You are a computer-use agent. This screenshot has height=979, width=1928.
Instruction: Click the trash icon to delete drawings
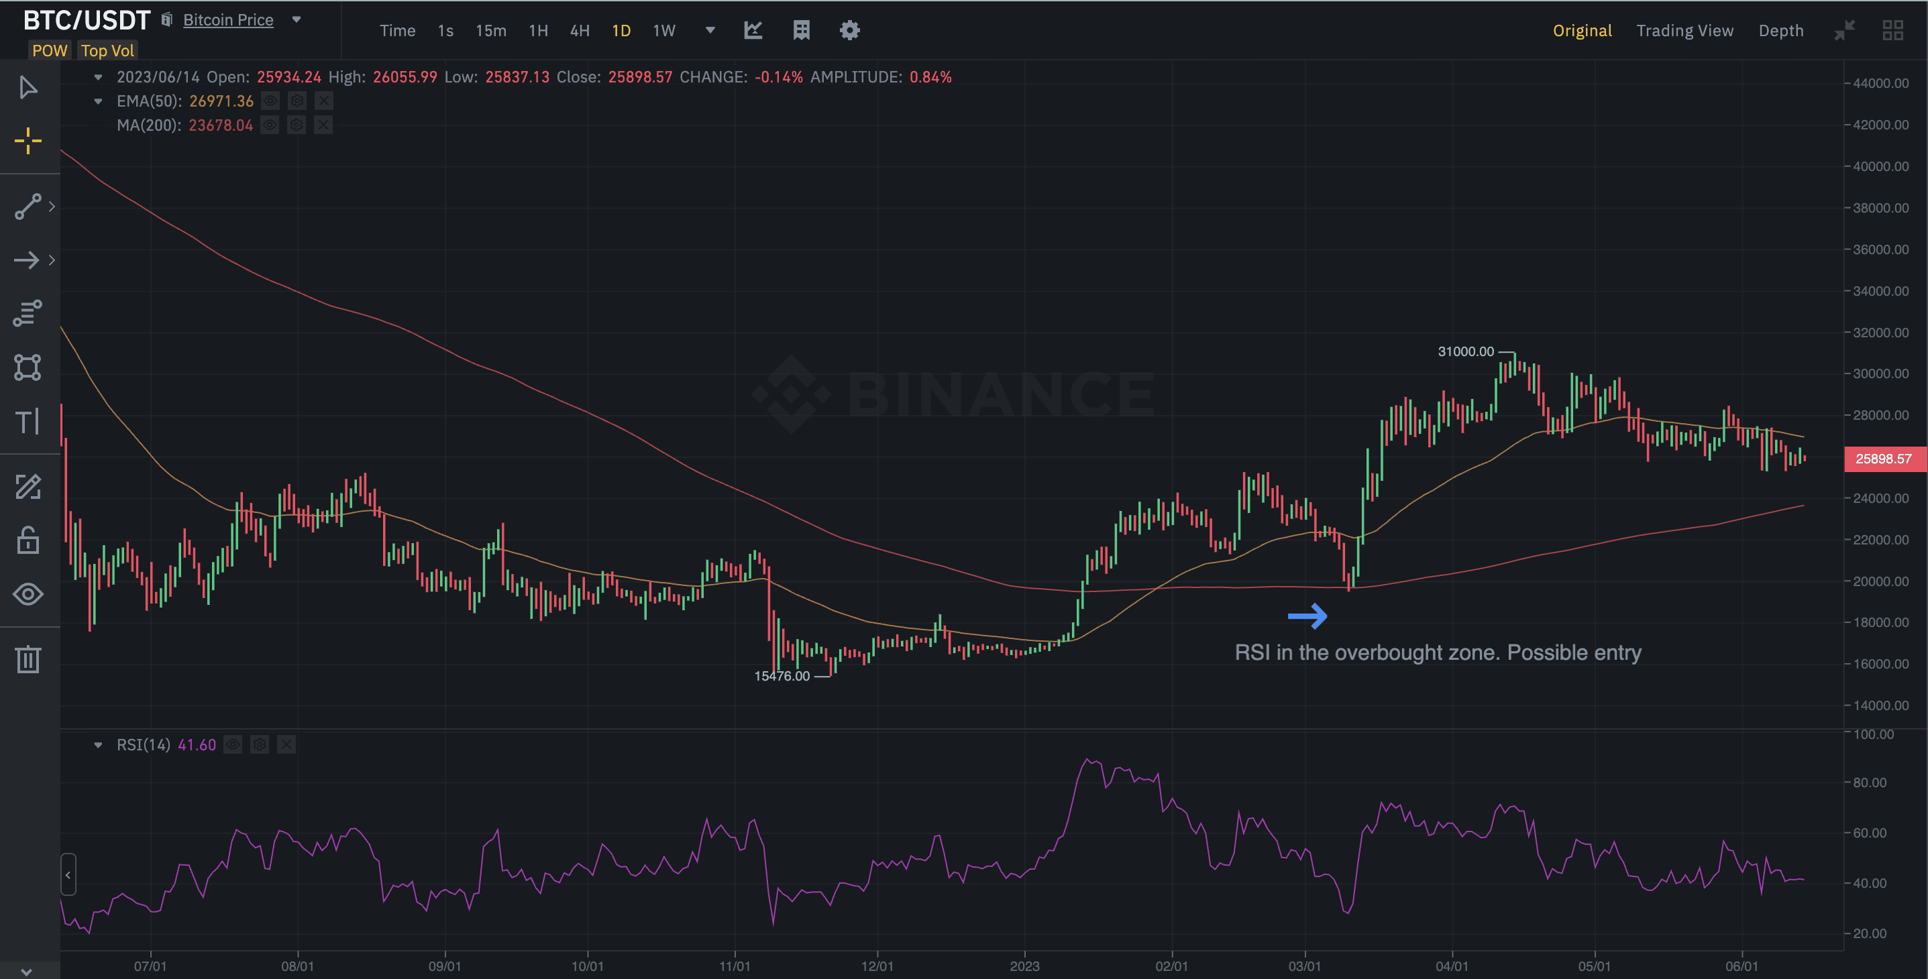coord(28,660)
